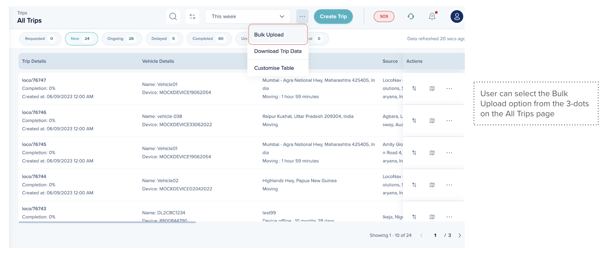Click the headset support icon
Image resolution: width=600 pixels, height=254 pixels.
pyautogui.click(x=411, y=16)
